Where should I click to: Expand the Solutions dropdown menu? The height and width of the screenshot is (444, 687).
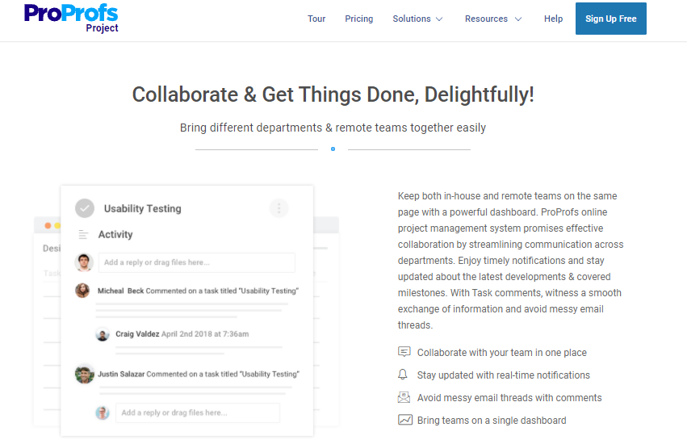(x=417, y=19)
